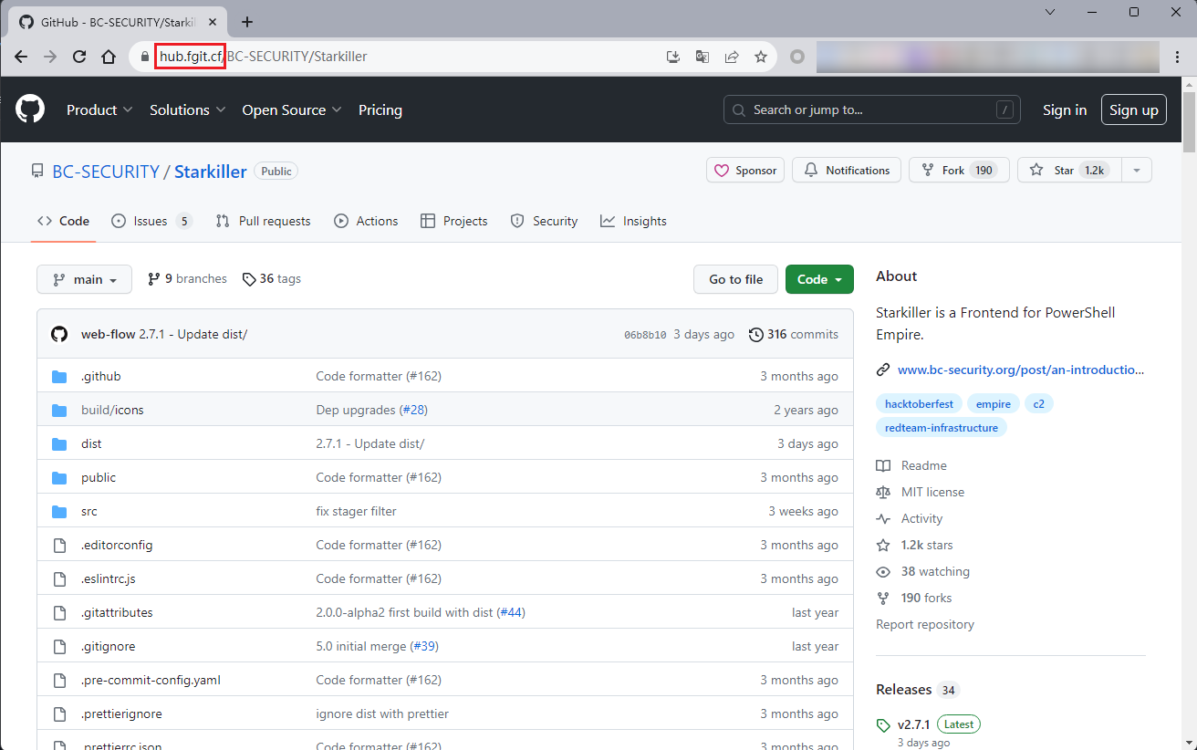The width and height of the screenshot is (1197, 750).
Task: Expand the Product menu in header
Action: (99, 109)
